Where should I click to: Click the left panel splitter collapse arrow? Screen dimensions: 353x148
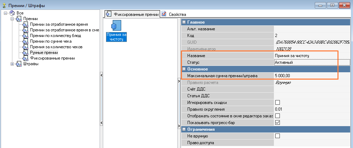click(101, 75)
